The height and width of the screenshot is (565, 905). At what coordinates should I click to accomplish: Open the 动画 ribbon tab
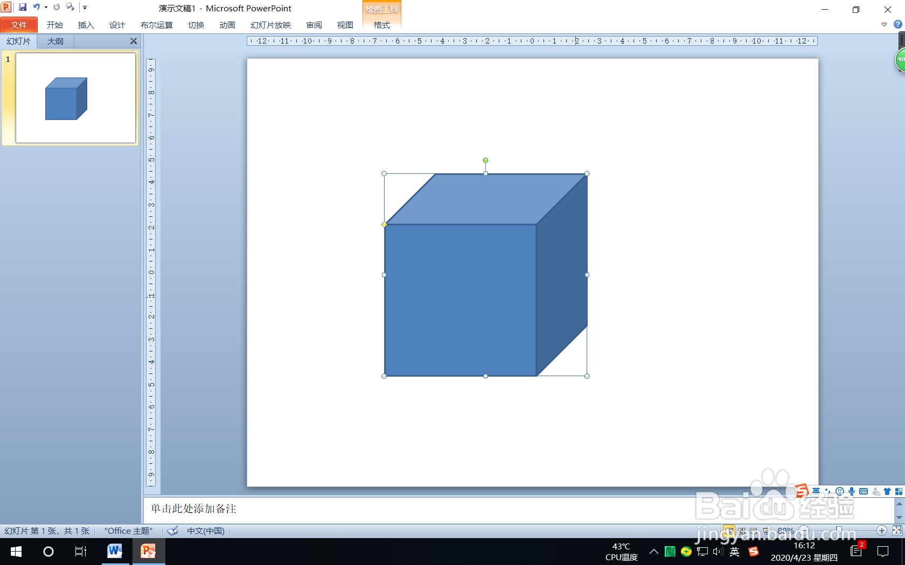227,25
